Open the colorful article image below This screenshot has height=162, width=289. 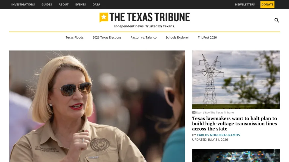point(236,156)
